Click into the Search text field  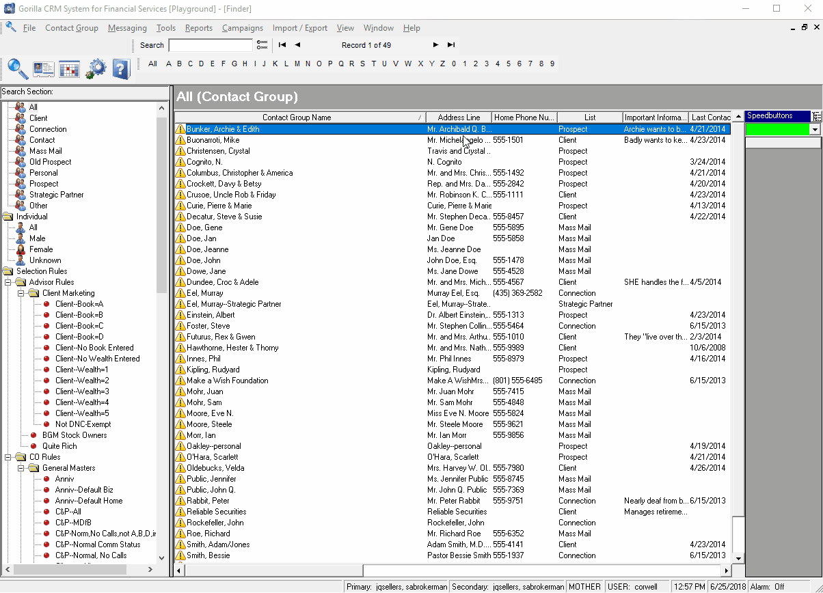211,45
